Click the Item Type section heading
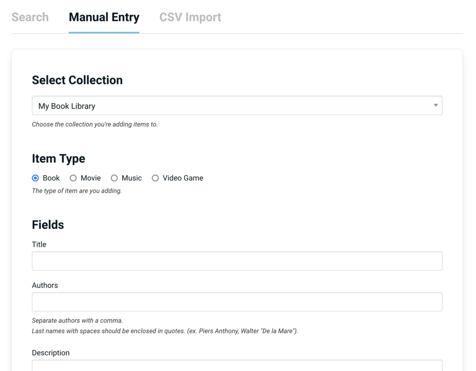The image size is (476, 371). point(59,159)
